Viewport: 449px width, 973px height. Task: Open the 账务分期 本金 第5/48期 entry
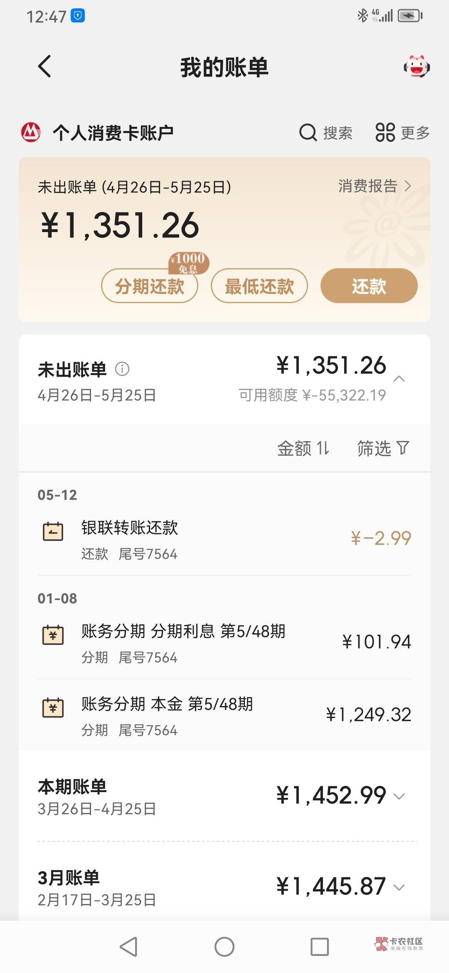224,715
